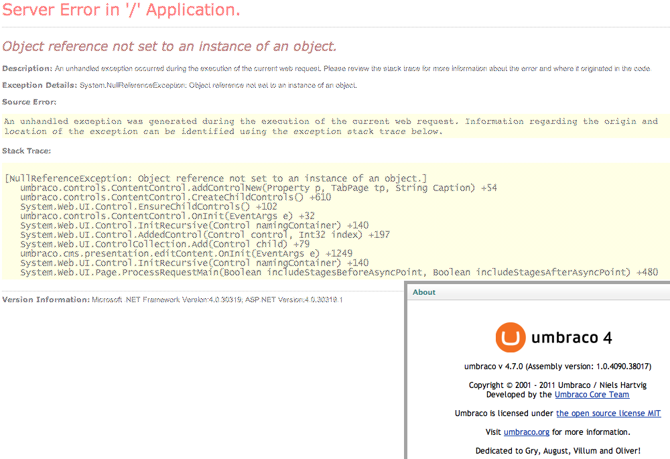
Task: Click the 'editContent.OnInit(EventArgs e) +1249' line
Action: pos(186,253)
